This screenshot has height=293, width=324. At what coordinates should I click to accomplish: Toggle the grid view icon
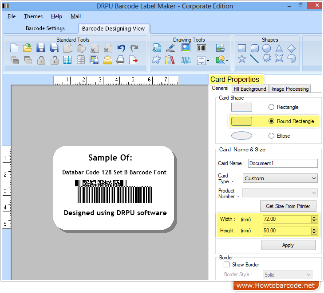(67, 60)
